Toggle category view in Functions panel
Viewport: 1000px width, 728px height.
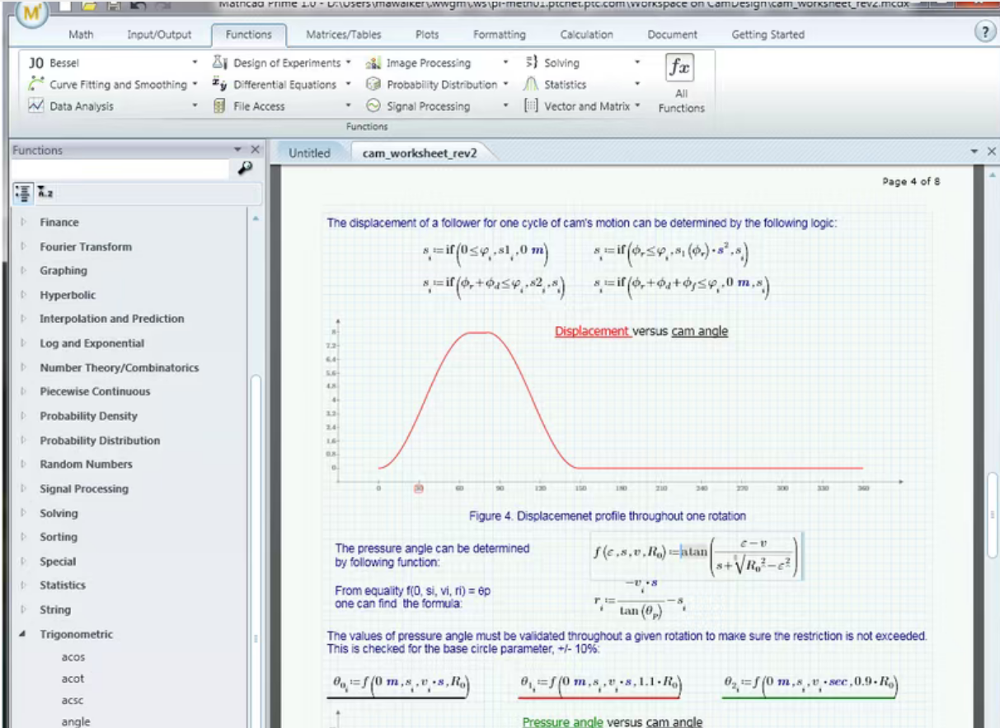pyautogui.click(x=23, y=193)
